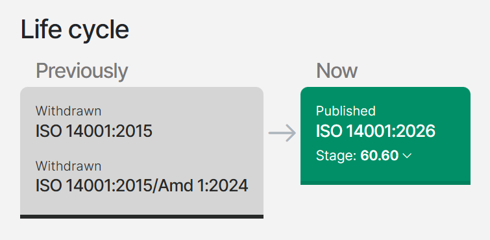Click the second "Withdrawn" status above Amd 1:2024

coord(68,166)
